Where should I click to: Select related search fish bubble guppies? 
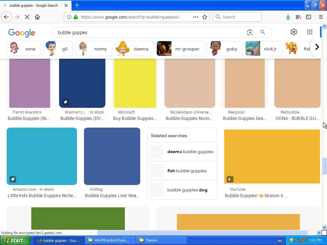click(182, 171)
